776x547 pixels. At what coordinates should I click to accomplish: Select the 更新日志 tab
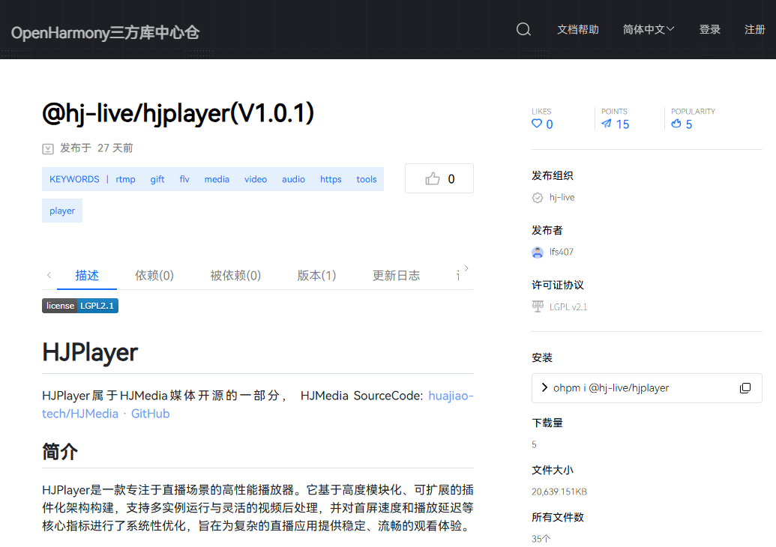click(x=396, y=275)
